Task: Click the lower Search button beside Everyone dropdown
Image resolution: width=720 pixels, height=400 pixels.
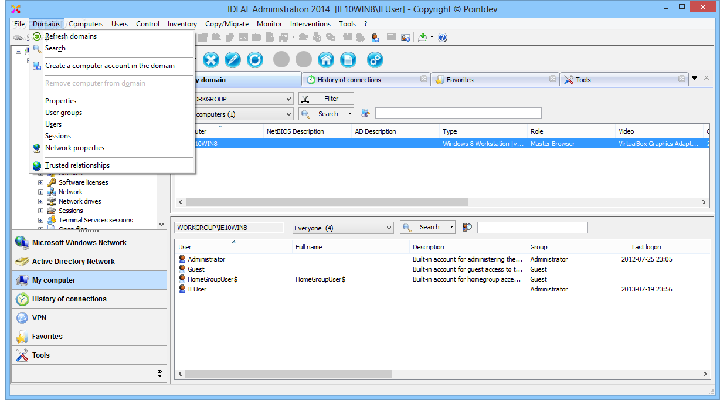Action: (427, 227)
